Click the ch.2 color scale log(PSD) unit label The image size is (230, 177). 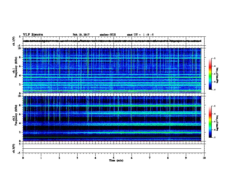pos(218,123)
